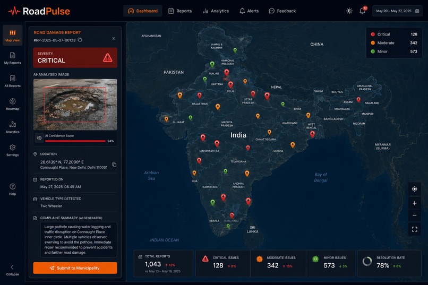The height and width of the screenshot is (285, 428).
Task: Click the Critical Issues 128 card
Action: 222,263
